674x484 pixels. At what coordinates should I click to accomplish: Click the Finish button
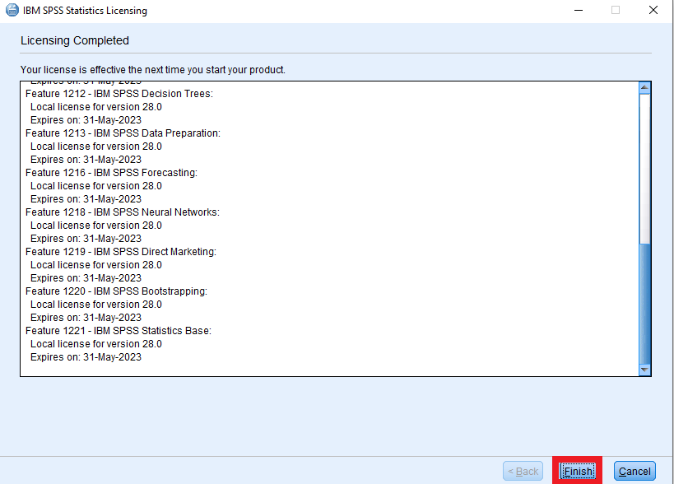[577, 471]
